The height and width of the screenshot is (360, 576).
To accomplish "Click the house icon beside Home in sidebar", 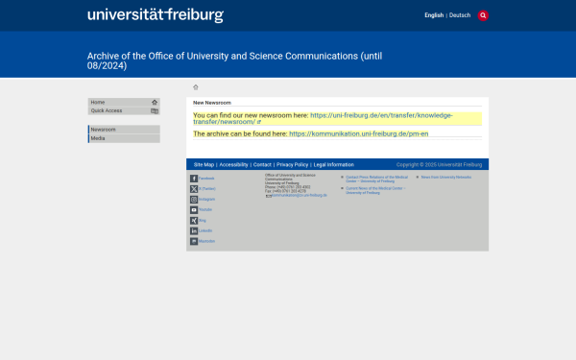I will [x=155, y=102].
